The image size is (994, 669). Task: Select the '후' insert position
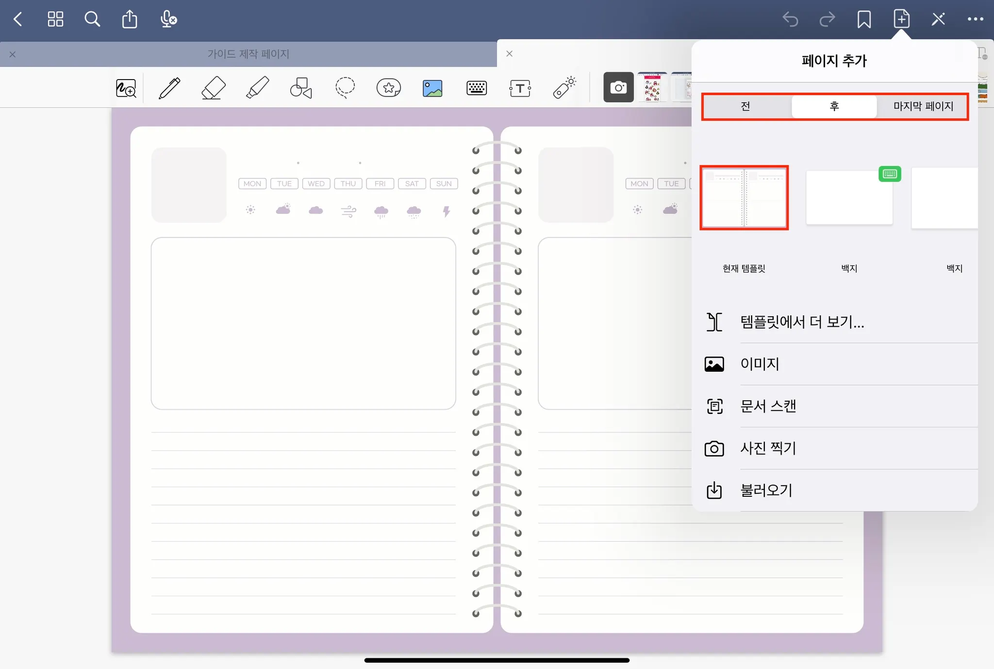coord(834,106)
